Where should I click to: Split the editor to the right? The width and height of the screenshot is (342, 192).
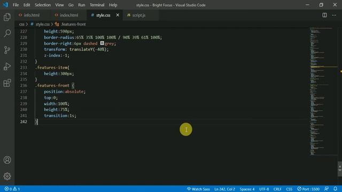(324, 15)
